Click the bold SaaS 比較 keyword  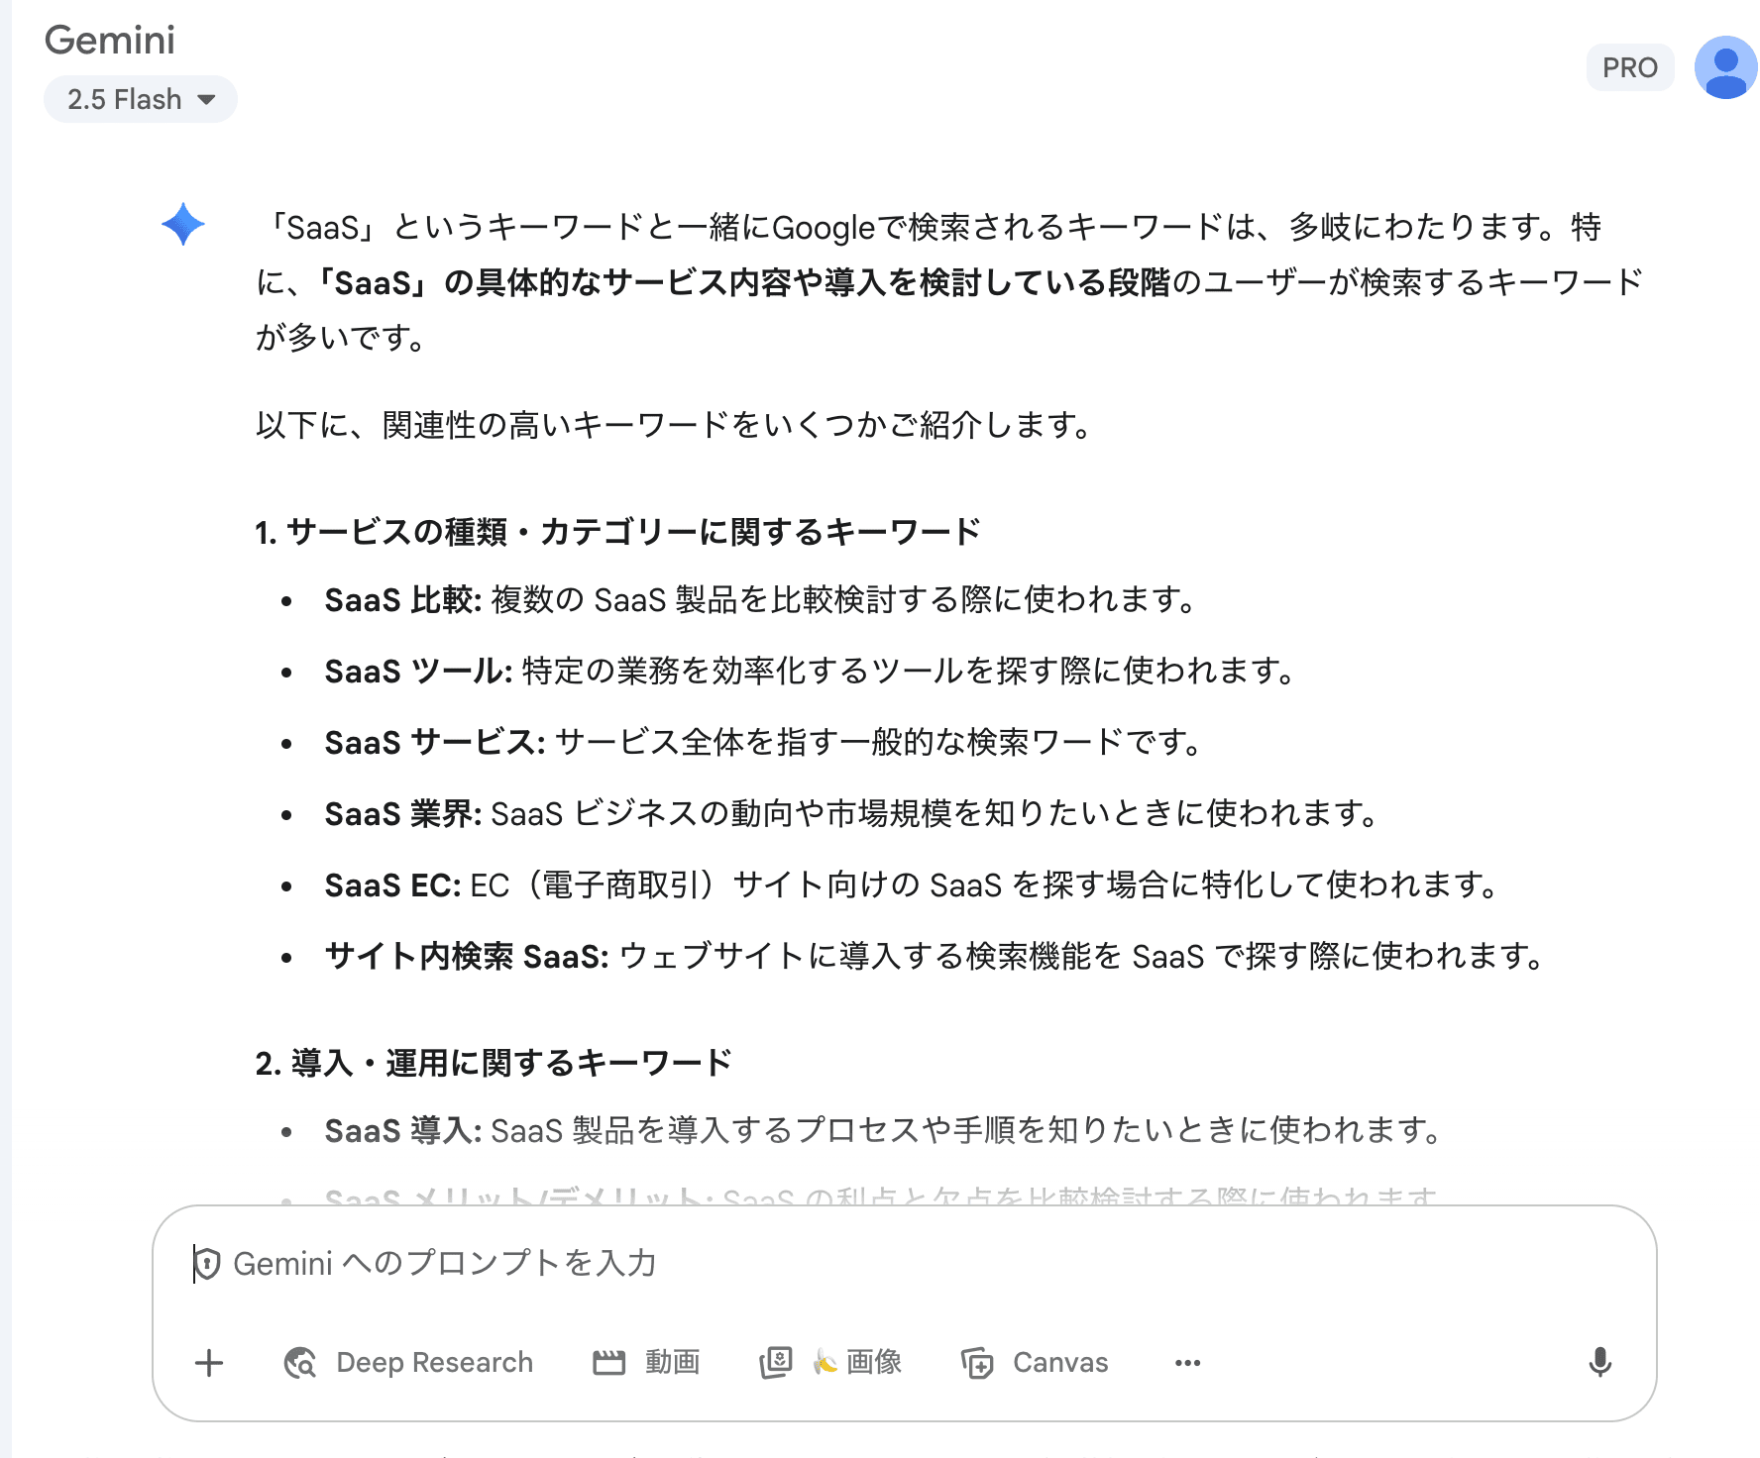tap(402, 599)
